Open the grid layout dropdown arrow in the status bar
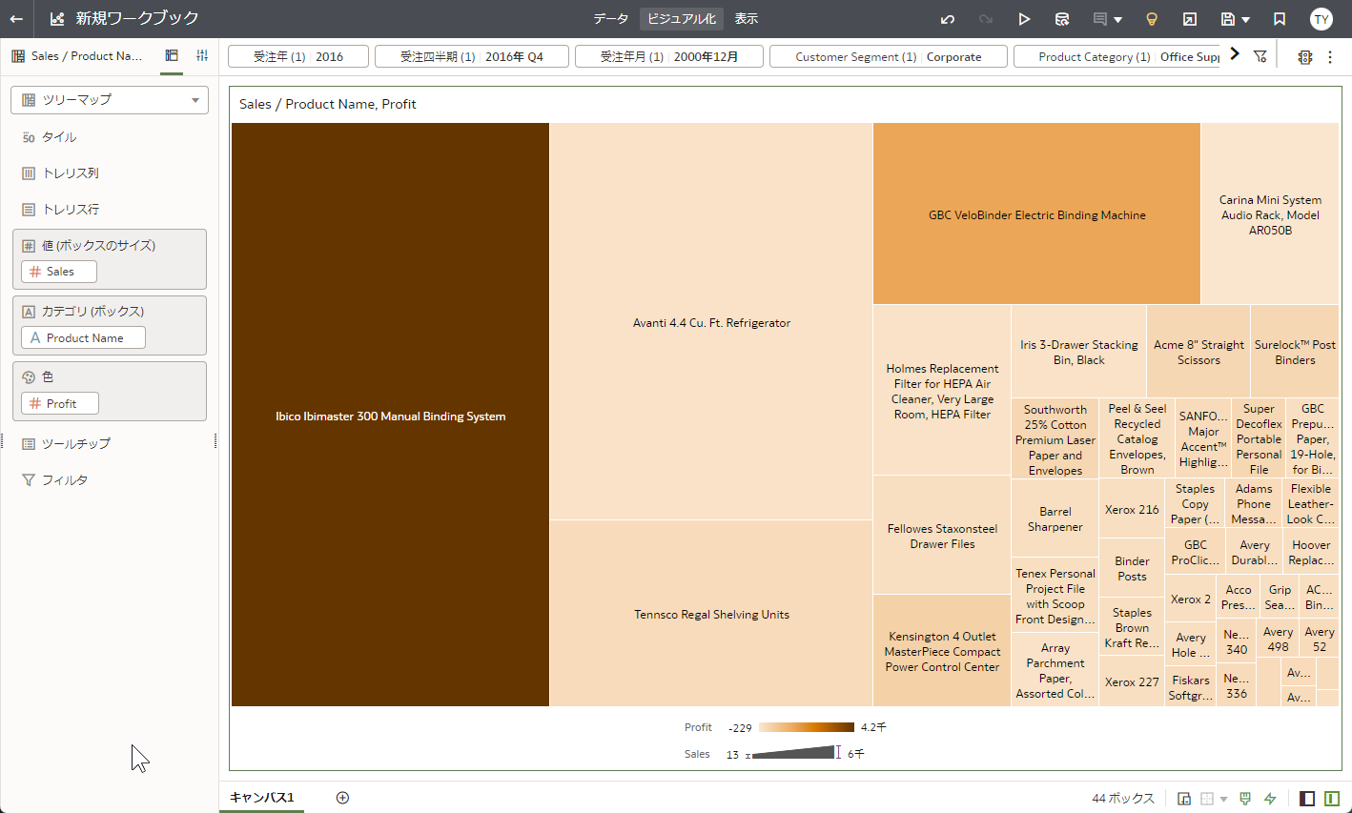The image size is (1352, 813). pos(1223,799)
